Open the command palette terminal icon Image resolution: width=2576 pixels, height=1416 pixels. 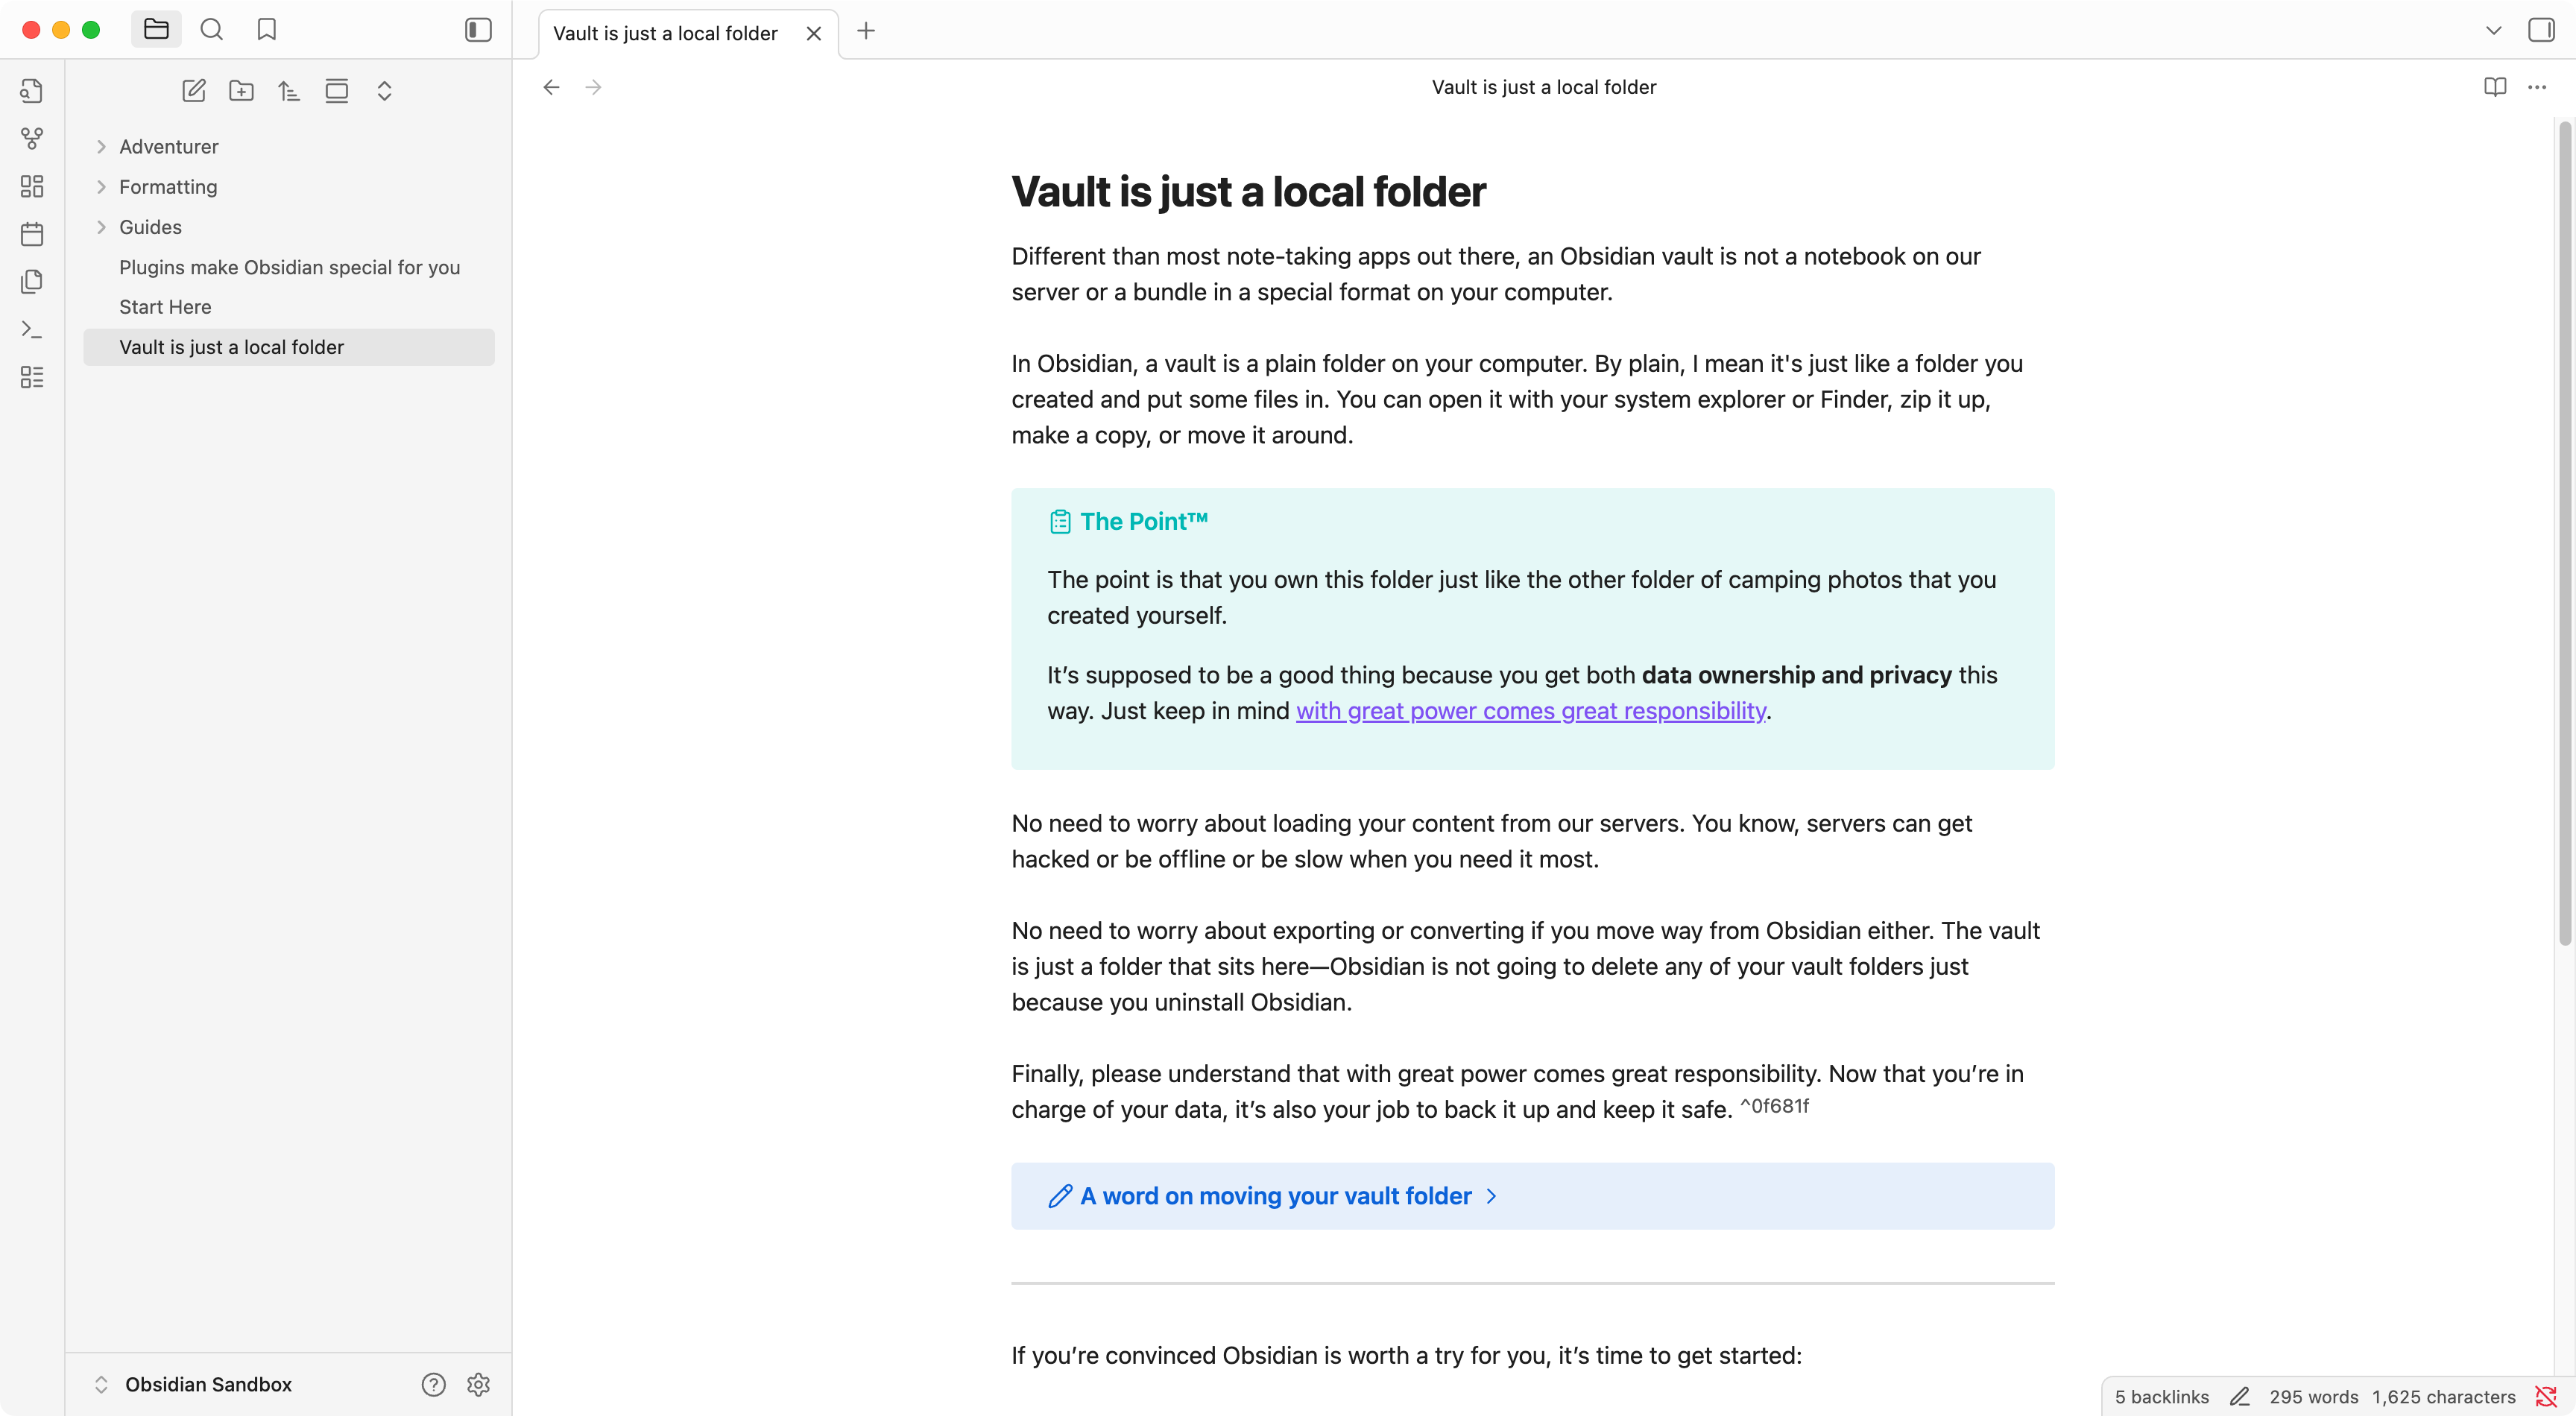click(32, 329)
